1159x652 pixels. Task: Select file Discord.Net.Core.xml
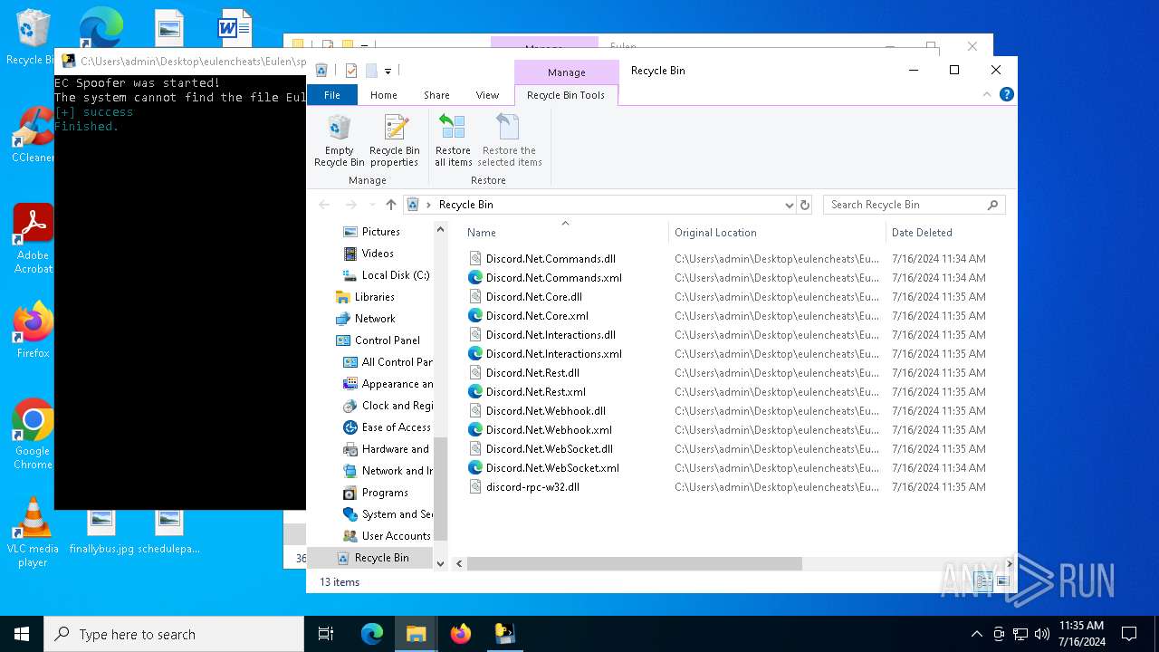click(537, 316)
